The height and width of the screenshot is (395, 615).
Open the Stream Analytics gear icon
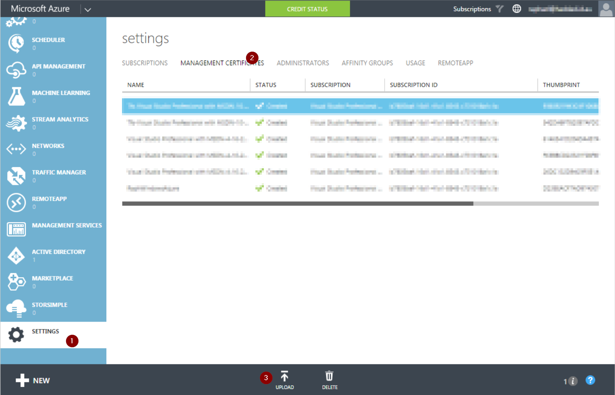tap(16, 123)
